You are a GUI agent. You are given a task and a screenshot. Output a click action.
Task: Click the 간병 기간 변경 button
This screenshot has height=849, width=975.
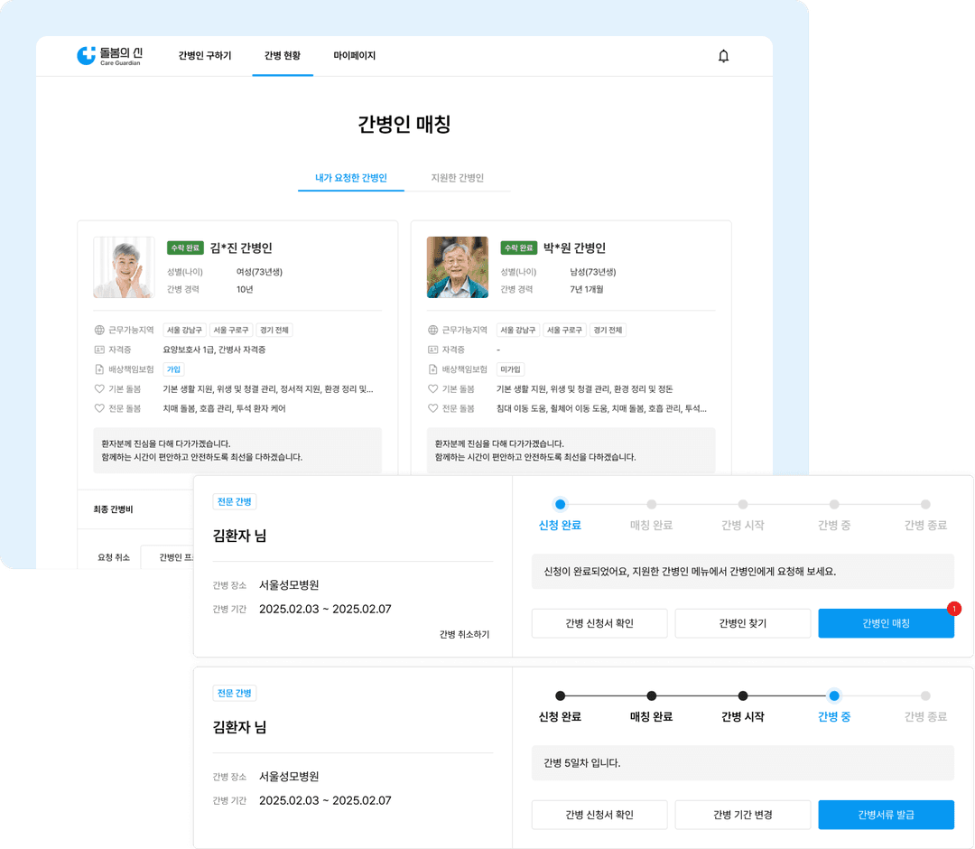pyautogui.click(x=743, y=815)
